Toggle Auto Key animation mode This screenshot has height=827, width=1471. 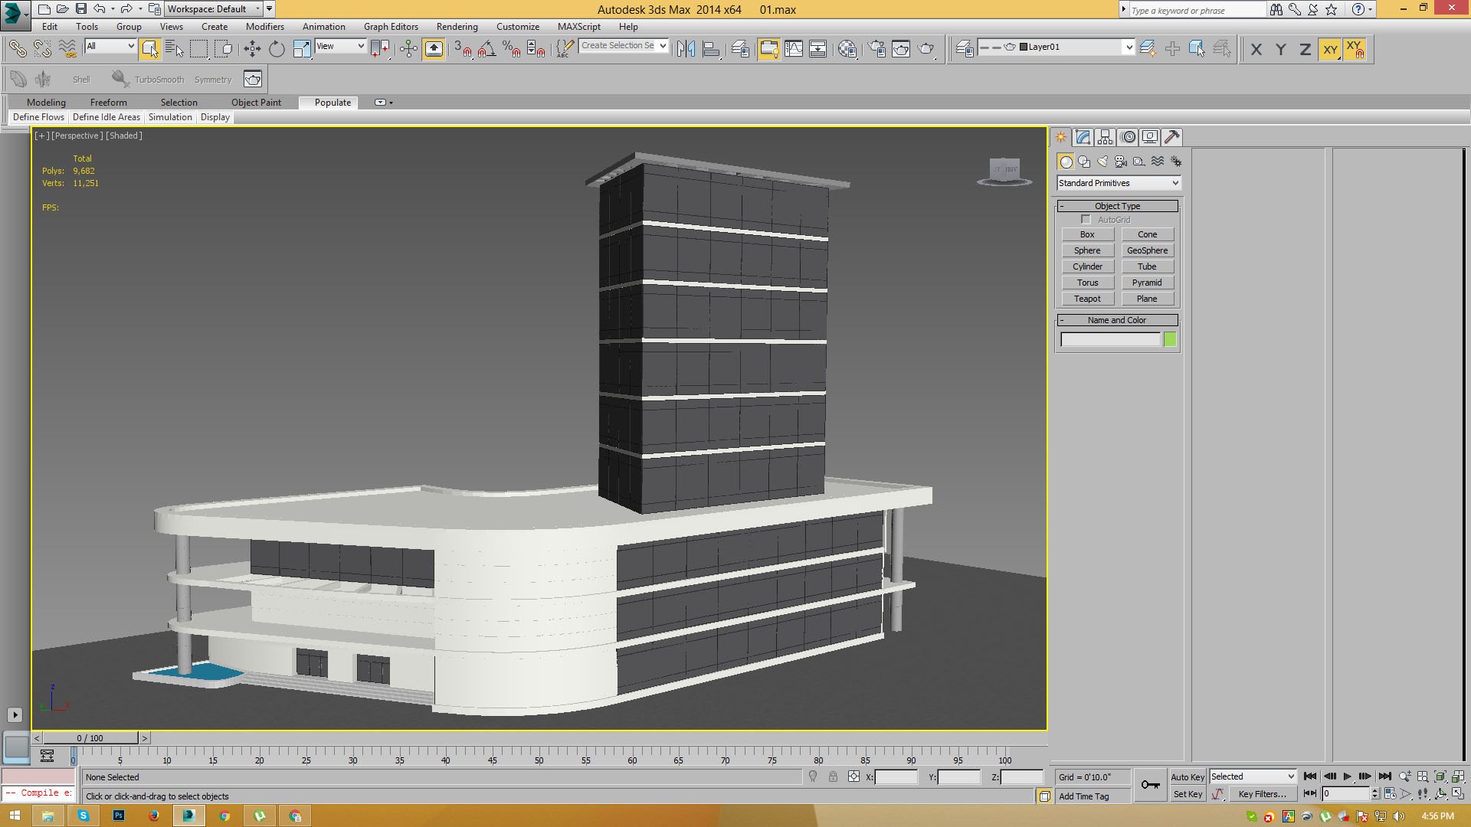point(1188,777)
